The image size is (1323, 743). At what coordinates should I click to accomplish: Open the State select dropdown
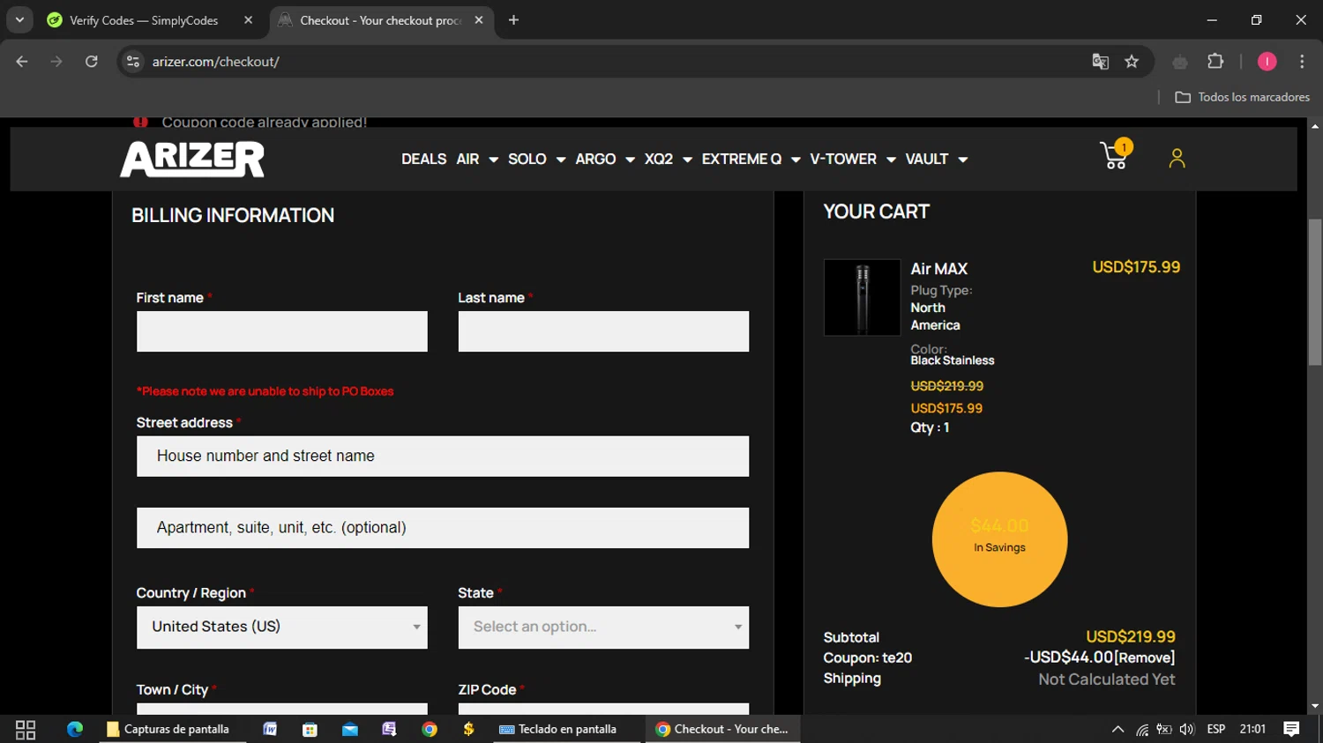click(x=603, y=627)
